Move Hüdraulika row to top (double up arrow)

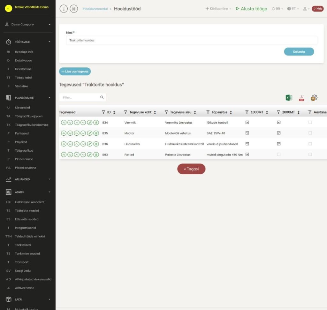tap(64, 144)
